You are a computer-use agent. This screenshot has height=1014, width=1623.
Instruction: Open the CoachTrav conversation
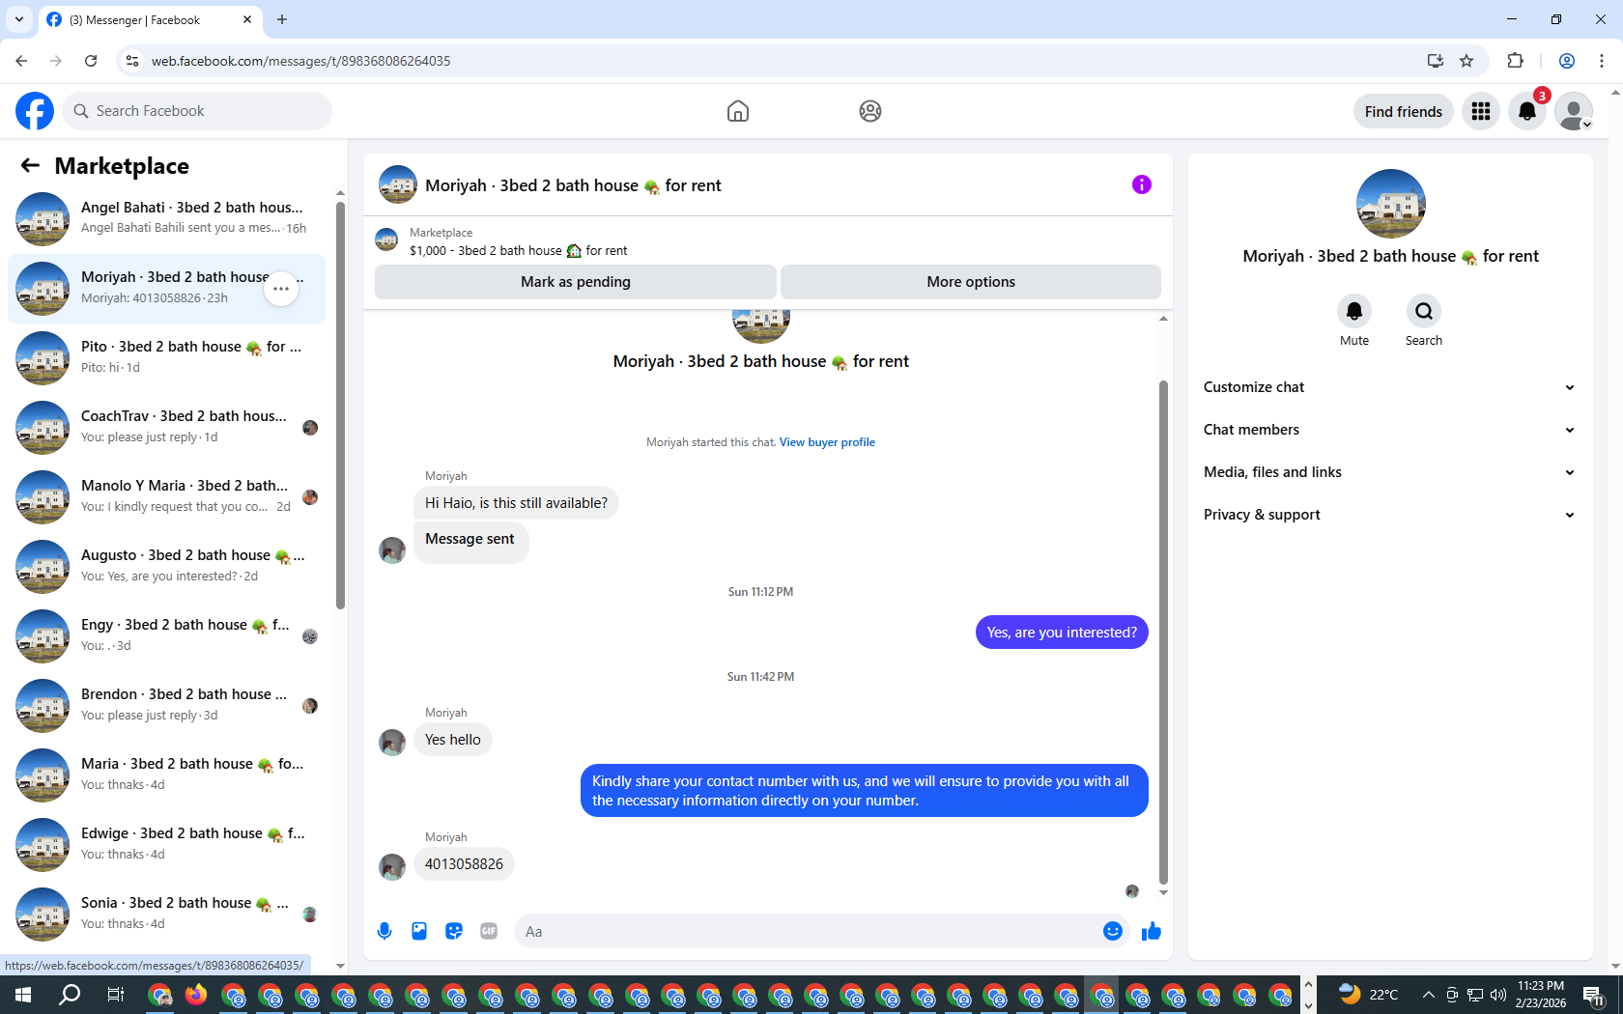[x=166, y=427]
